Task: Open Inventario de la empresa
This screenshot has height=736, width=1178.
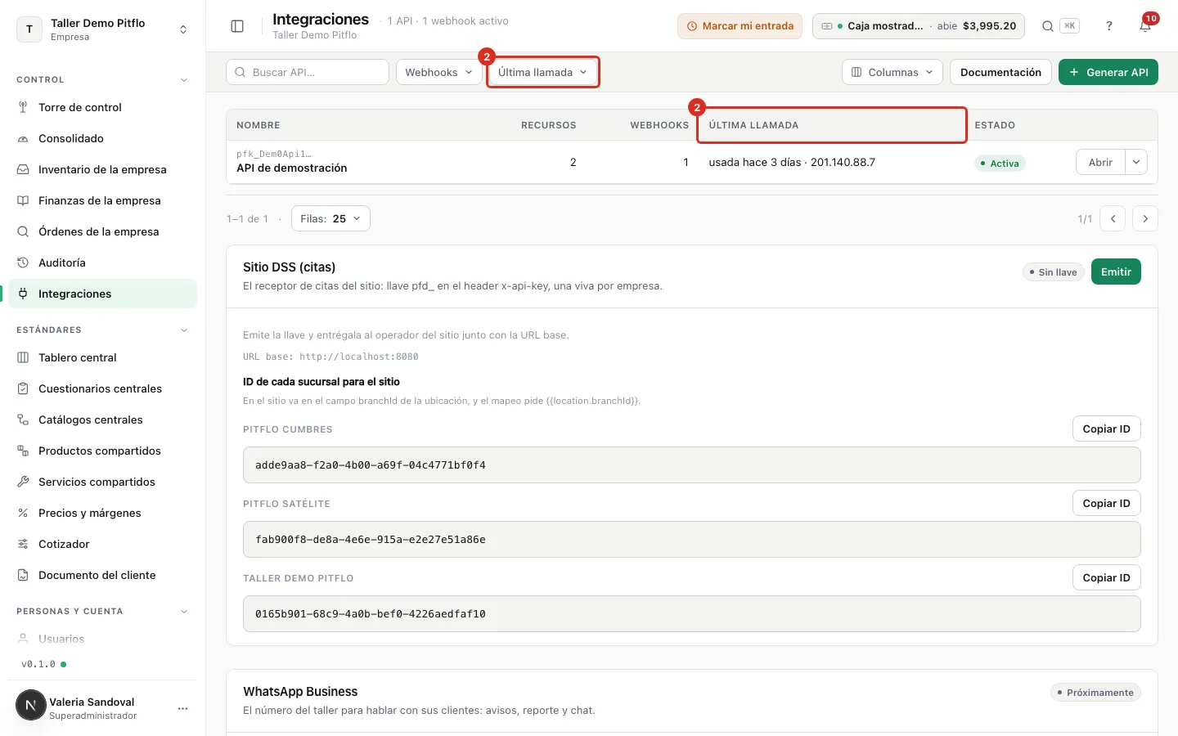Action: coord(102,169)
